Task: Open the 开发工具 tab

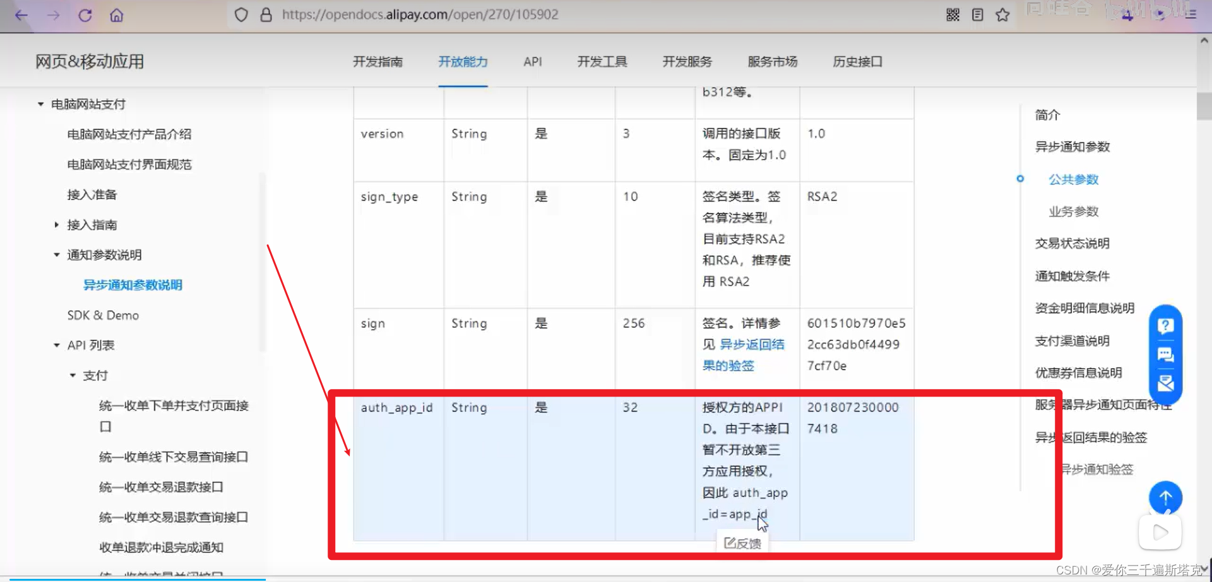Action: [602, 62]
